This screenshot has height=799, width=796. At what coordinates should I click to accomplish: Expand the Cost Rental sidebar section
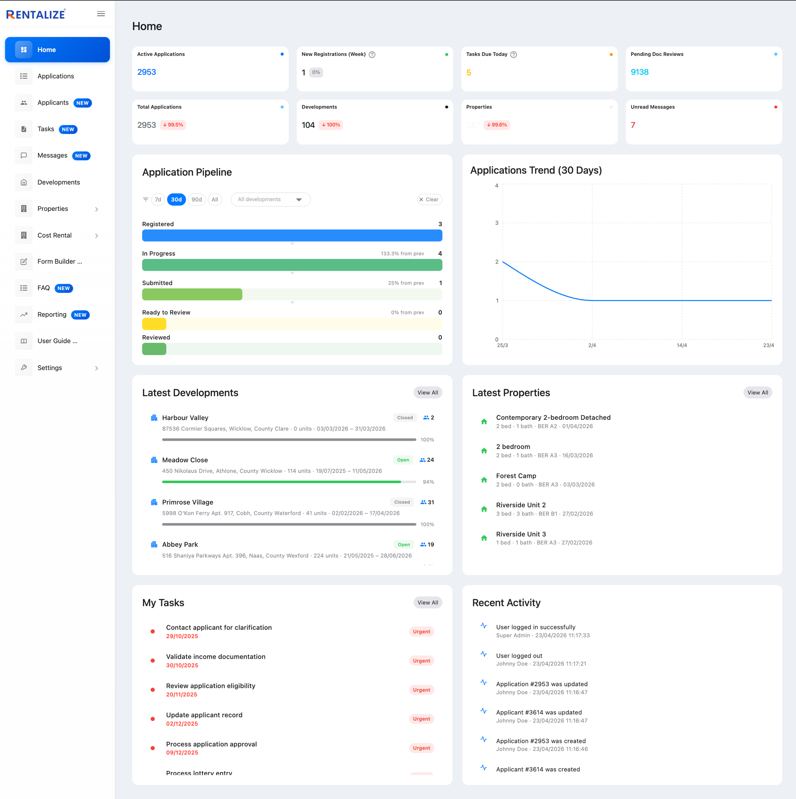coord(97,235)
